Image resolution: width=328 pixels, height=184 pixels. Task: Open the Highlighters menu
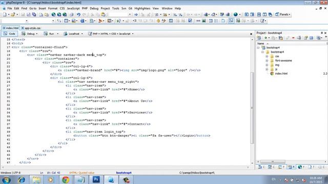142,8
